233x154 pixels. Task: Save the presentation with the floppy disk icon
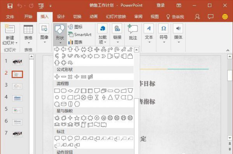coord(10,6)
